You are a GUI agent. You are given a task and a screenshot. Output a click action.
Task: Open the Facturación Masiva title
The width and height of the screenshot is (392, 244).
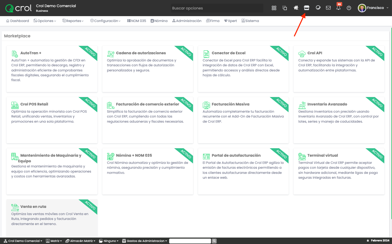(231, 104)
